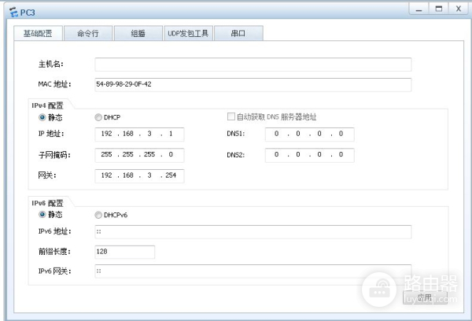
Task: Open the UDP发包工具 tab
Action: coord(188,34)
